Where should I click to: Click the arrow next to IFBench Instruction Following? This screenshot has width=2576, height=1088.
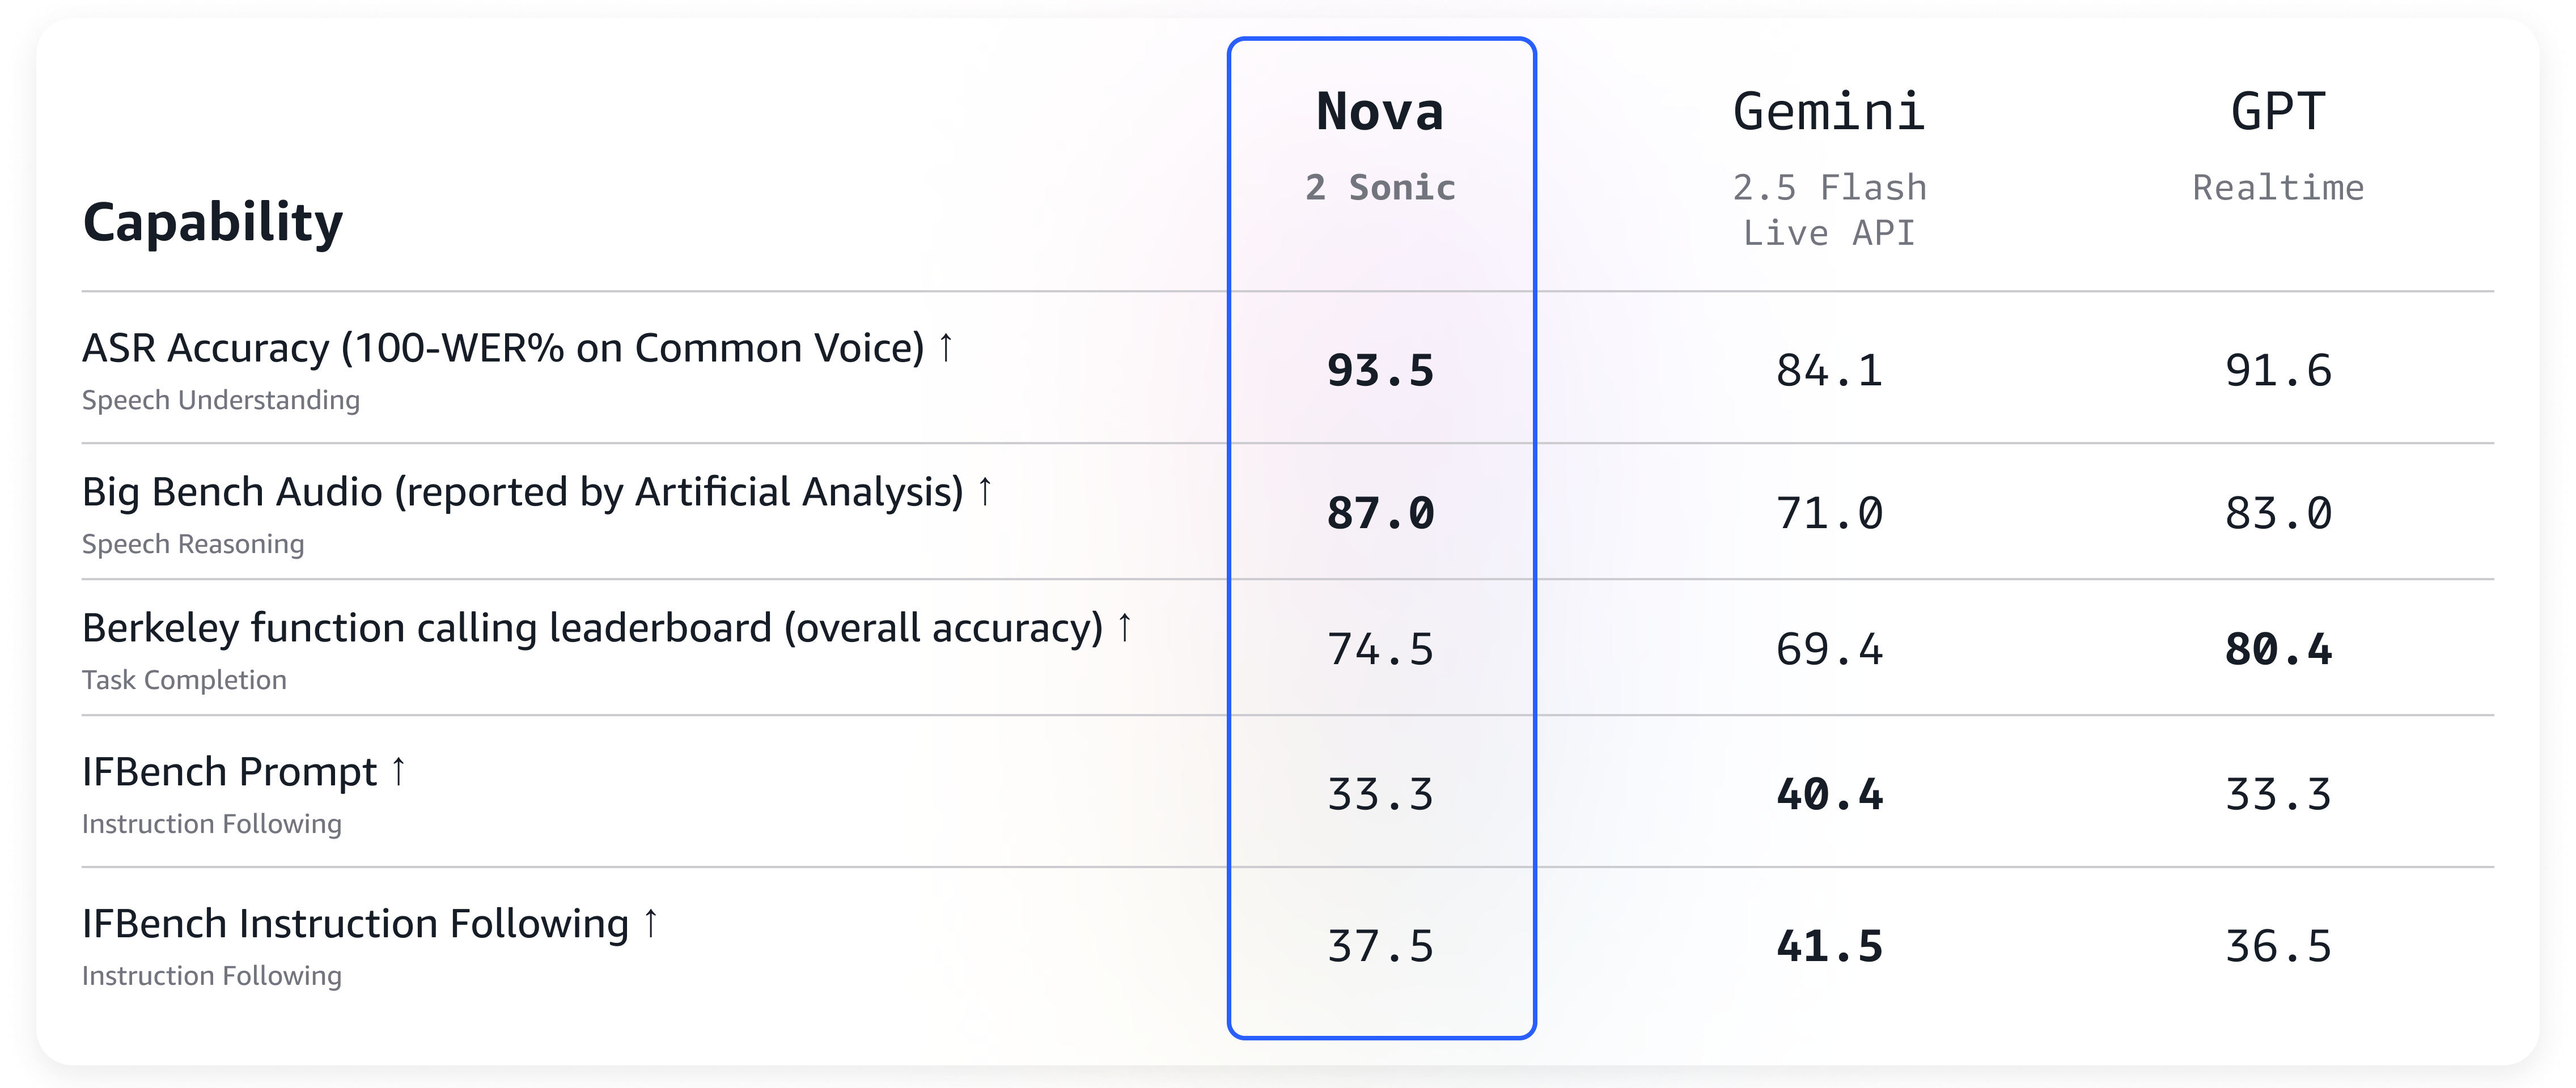point(651,922)
